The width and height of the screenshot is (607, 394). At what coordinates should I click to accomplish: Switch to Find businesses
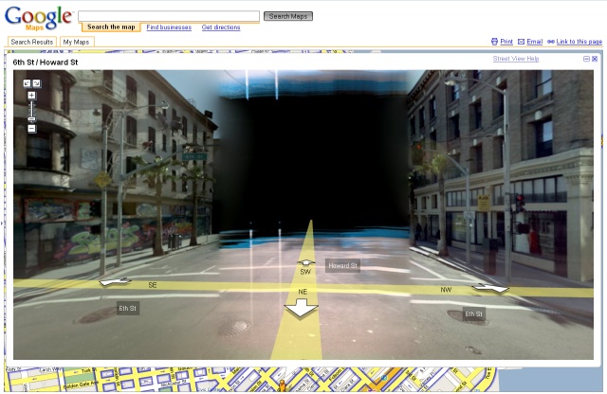point(169,27)
